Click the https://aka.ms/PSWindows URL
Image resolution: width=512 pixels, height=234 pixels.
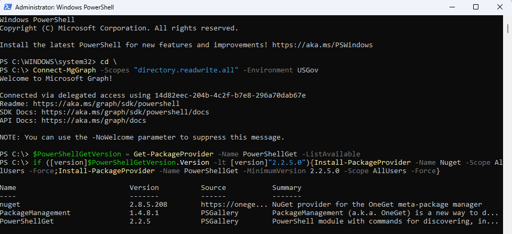click(x=322, y=45)
